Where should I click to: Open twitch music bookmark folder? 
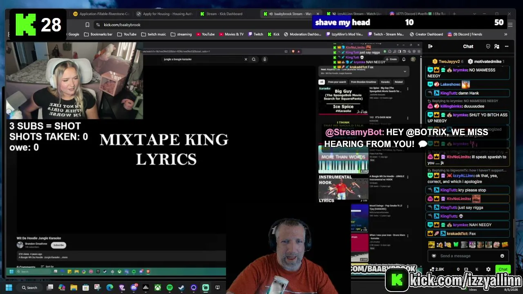click(154, 34)
